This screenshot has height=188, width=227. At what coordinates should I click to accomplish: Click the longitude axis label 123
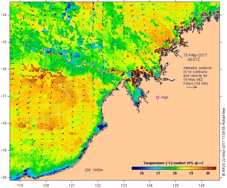[124, 186]
